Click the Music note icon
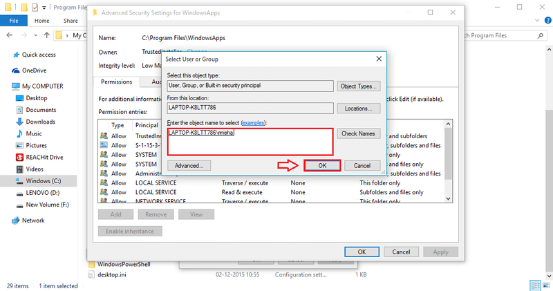The height and width of the screenshot is (291, 553). tap(20, 133)
